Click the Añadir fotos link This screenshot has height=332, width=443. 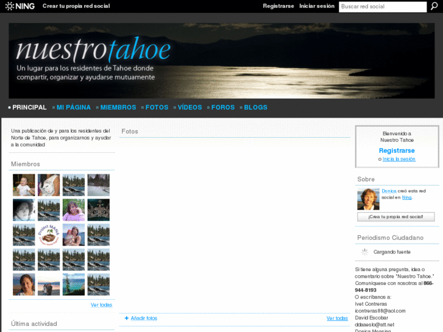click(x=144, y=319)
